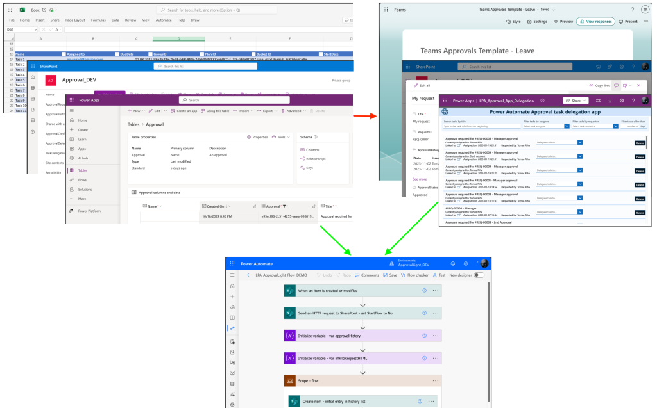The image size is (657, 408).
Task: Open the TR account avatar in Forms
Action: (645, 9)
